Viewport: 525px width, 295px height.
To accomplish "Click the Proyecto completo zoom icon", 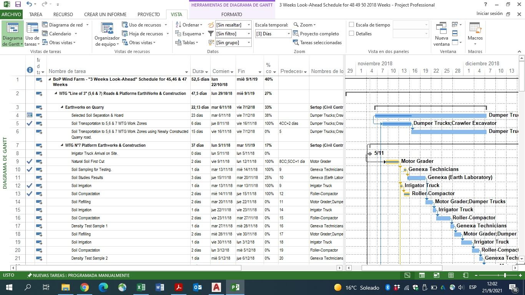I will tap(296, 34).
